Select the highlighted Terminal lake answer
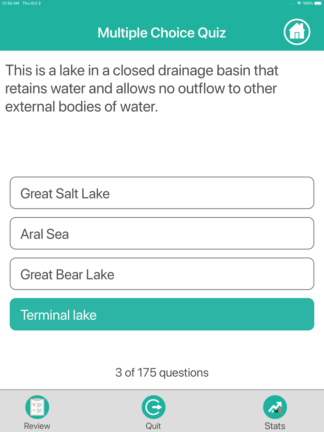 coord(162,314)
